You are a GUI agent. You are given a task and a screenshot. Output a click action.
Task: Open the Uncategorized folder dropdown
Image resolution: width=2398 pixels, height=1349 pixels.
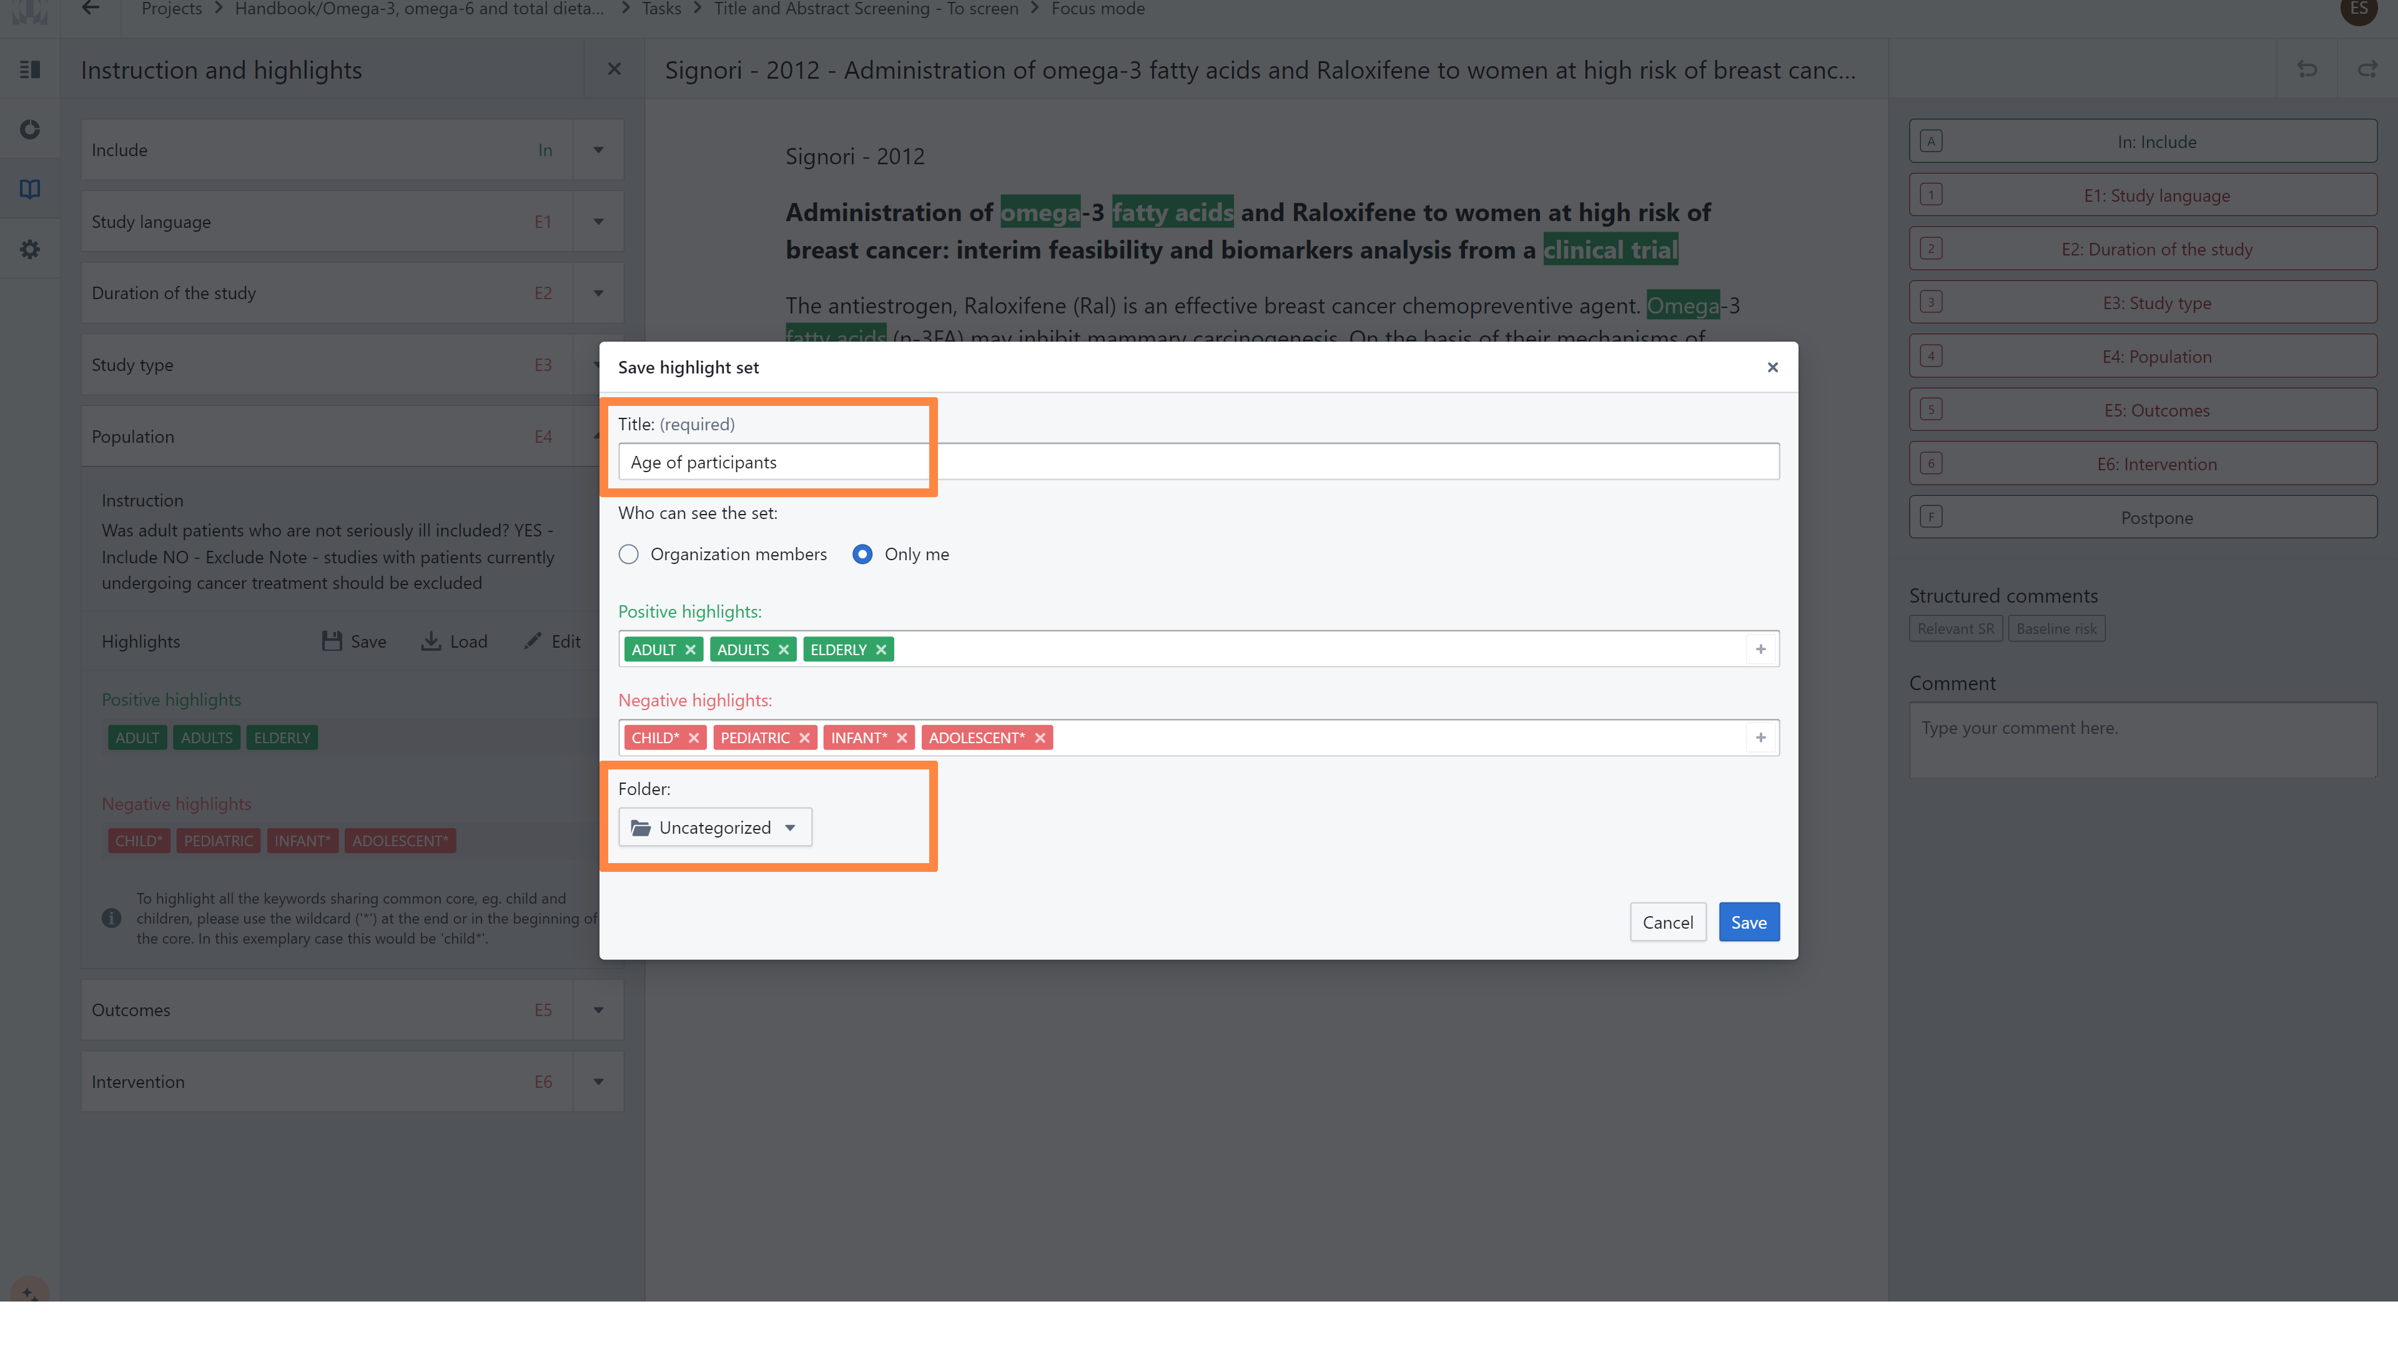tap(715, 828)
